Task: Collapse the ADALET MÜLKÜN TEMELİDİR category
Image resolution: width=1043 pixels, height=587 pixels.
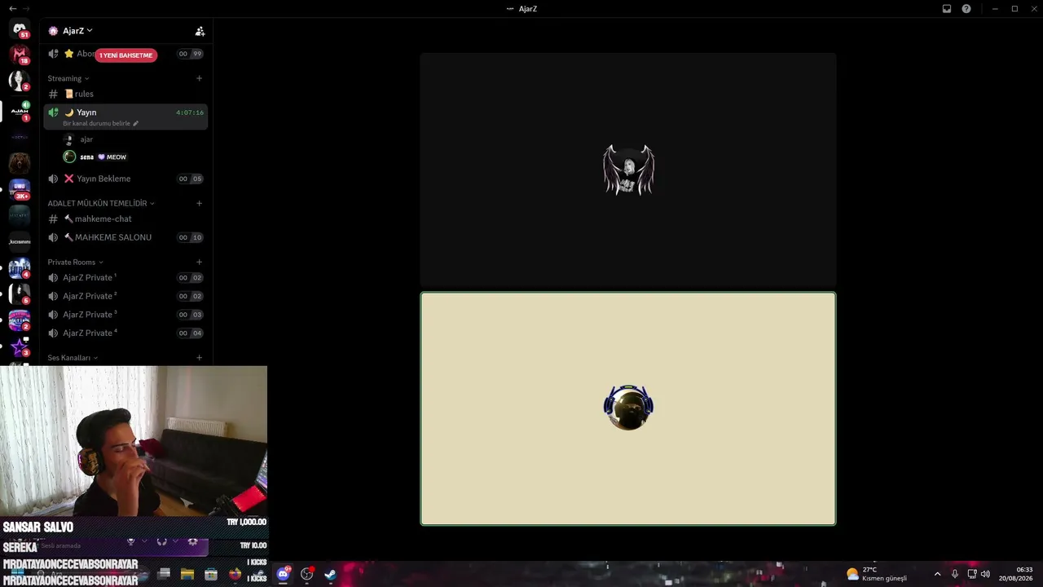Action: (101, 203)
